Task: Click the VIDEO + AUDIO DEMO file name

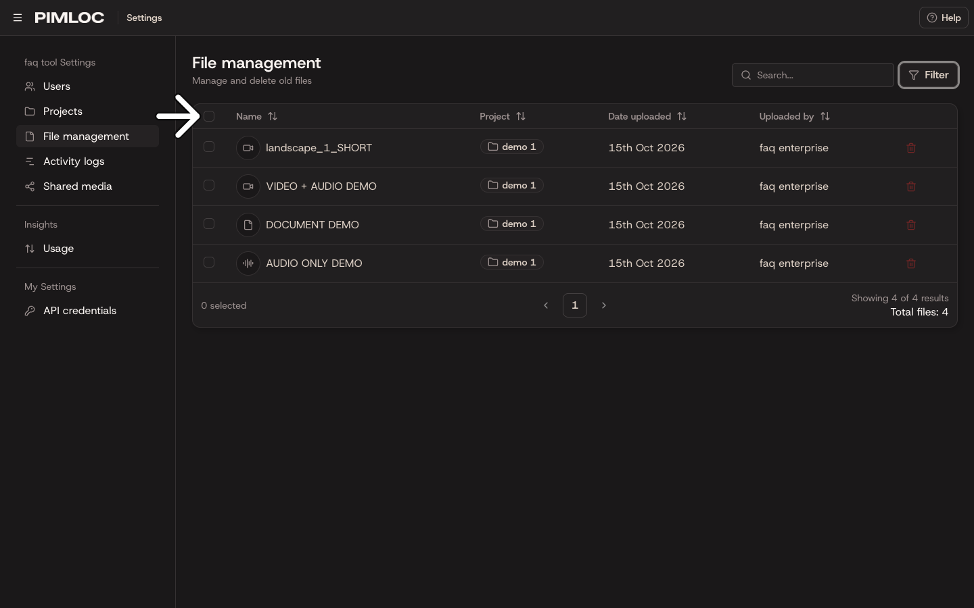Action: [x=321, y=186]
